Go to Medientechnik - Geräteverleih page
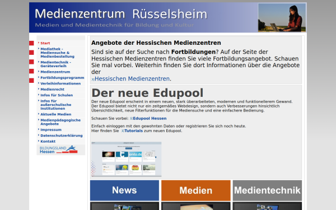The width and height of the screenshot is (336, 210). pos(55,64)
